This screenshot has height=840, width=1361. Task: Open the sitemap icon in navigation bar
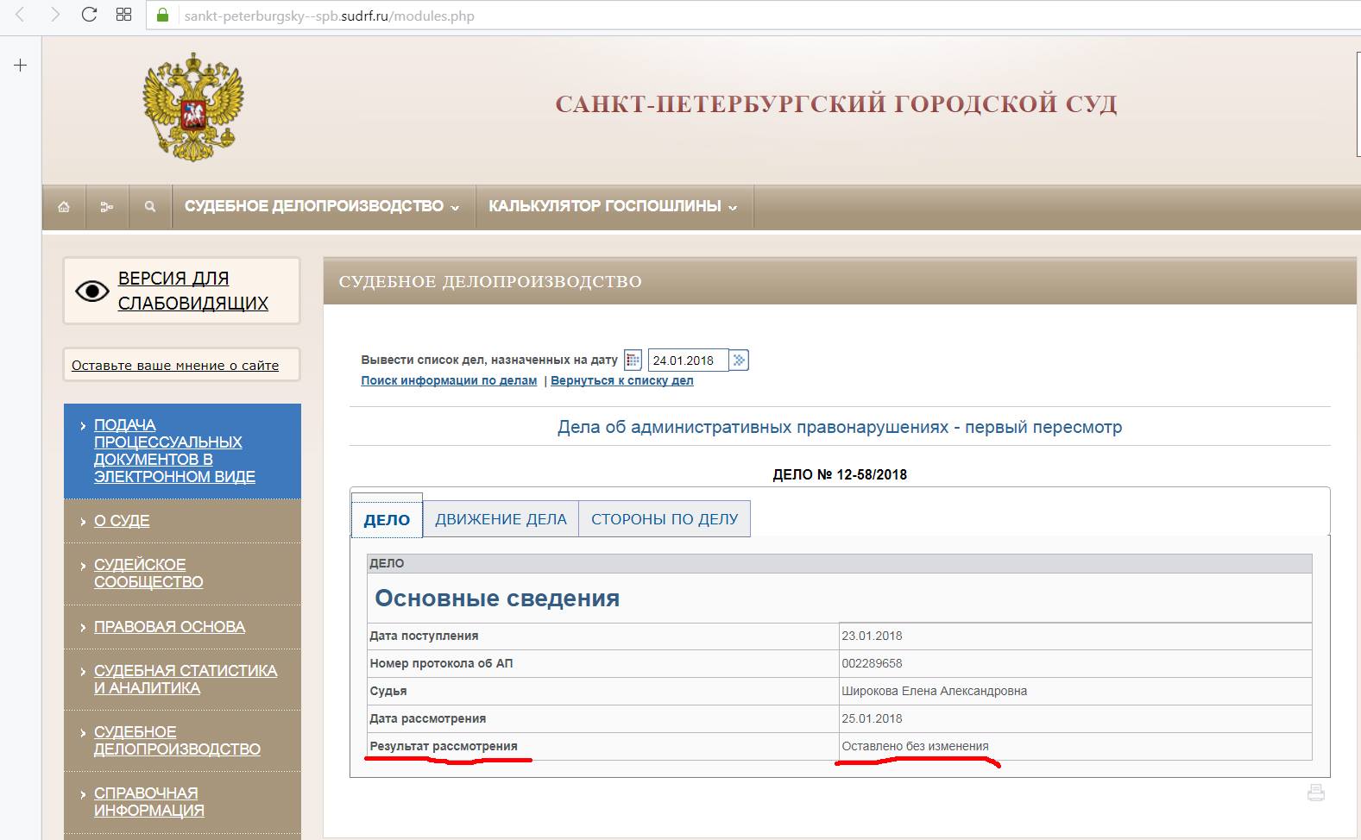tap(107, 207)
